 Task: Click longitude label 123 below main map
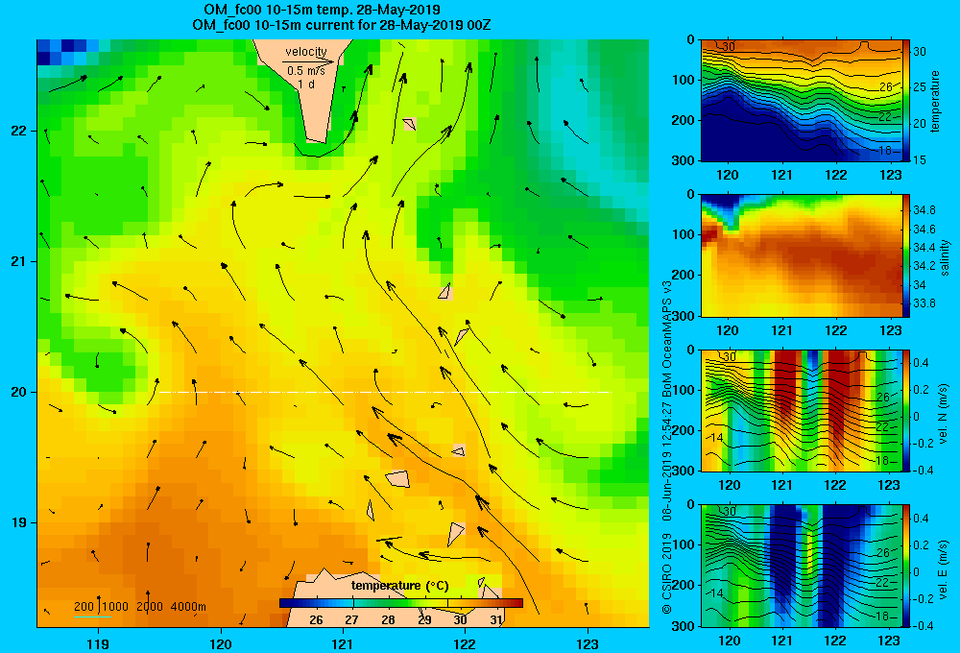pyautogui.click(x=588, y=643)
